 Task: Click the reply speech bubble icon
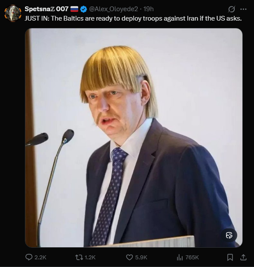29,257
